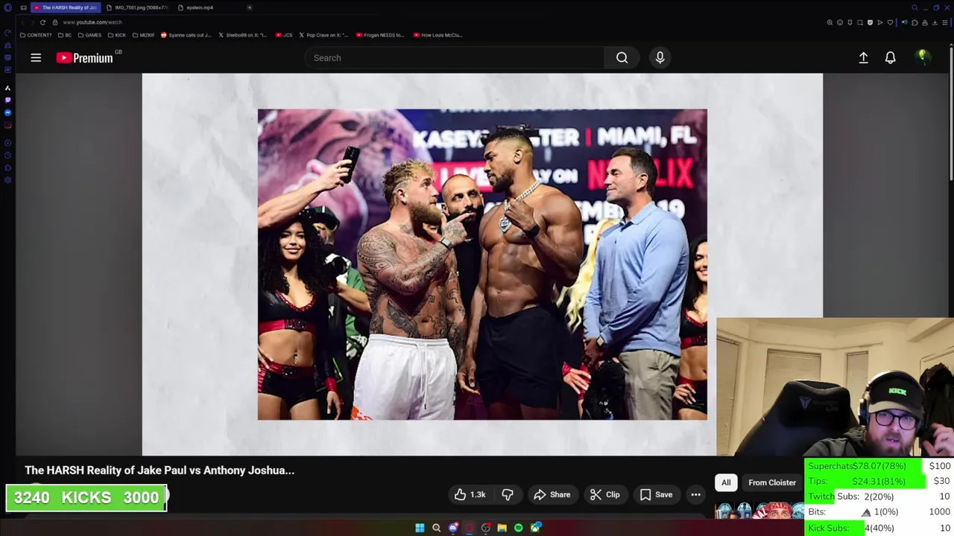Open the JCS bookmark
This screenshot has width=954, height=536.
click(x=284, y=35)
